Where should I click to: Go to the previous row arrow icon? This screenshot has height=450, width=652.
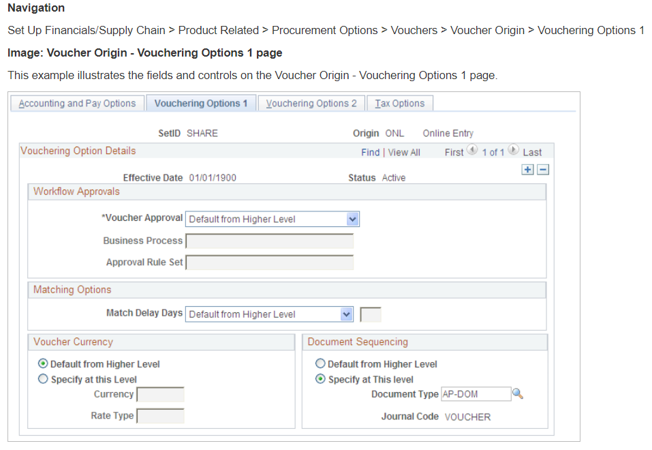472,149
